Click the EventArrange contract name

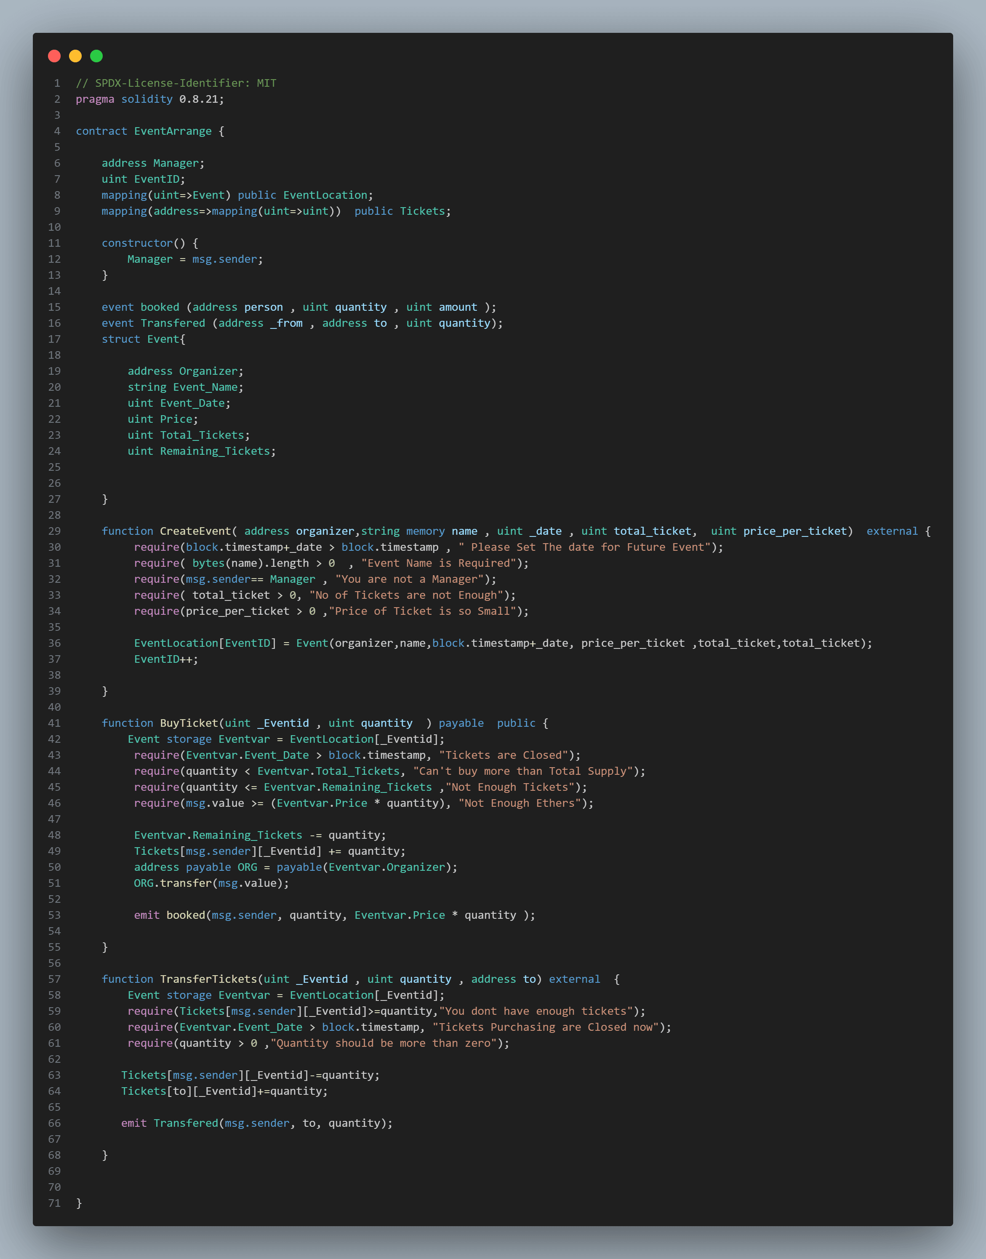point(173,131)
